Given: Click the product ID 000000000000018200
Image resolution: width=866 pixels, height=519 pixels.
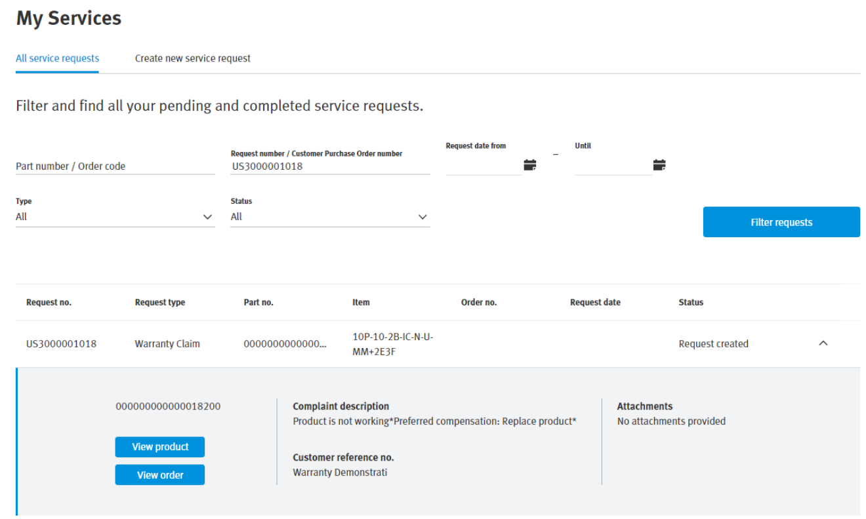Looking at the screenshot, I should pyautogui.click(x=165, y=406).
